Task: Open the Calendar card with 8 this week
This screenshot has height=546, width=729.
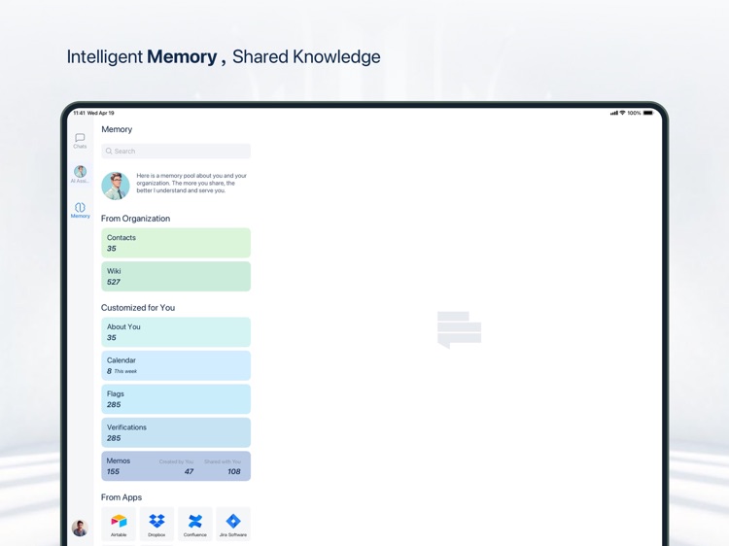Action: pos(176,365)
